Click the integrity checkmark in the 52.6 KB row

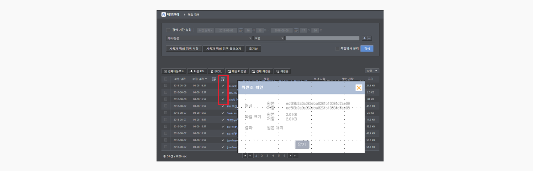click(223, 126)
